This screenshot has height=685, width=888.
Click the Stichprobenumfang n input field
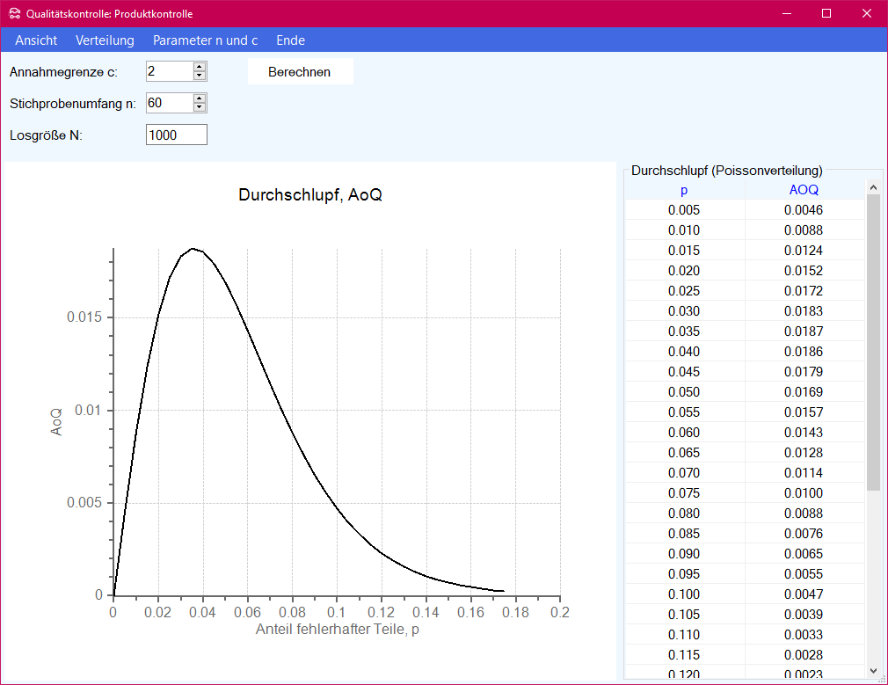point(169,103)
